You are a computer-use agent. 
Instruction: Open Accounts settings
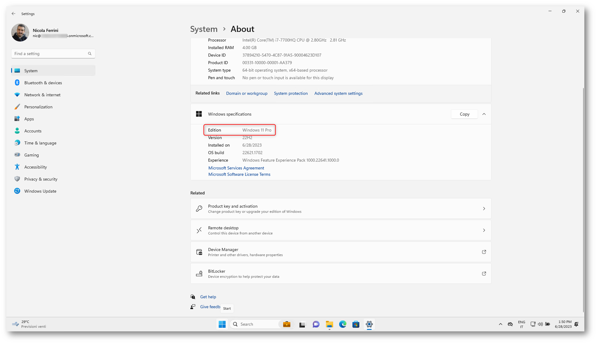(53, 131)
